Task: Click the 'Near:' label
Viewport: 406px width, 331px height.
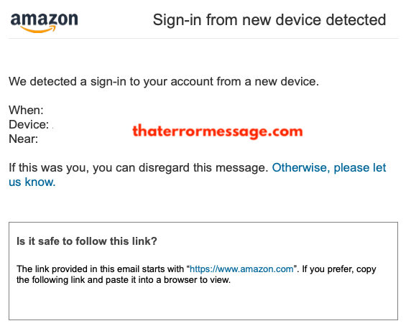Action: [x=23, y=139]
